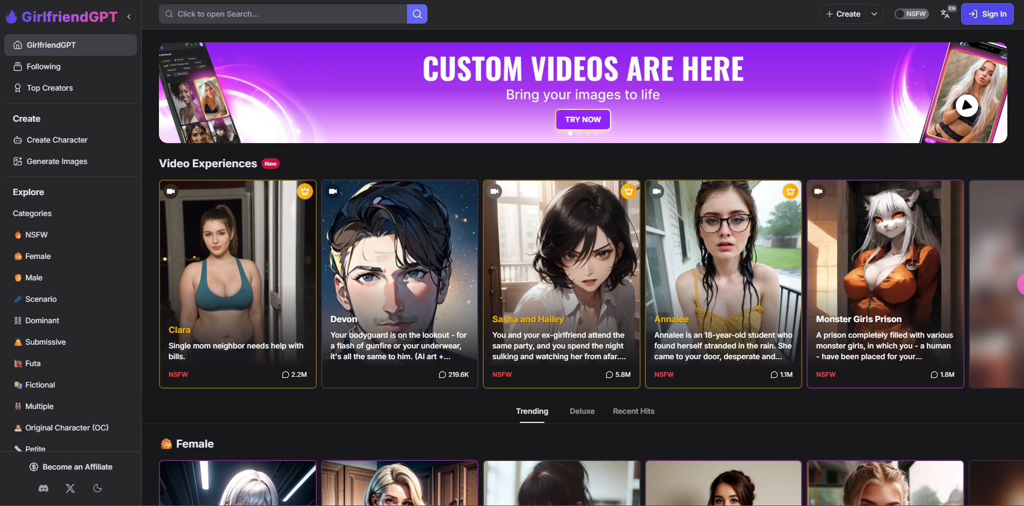The image size is (1024, 506).
Task: Click the Categories link in Explore
Action: pyautogui.click(x=32, y=213)
